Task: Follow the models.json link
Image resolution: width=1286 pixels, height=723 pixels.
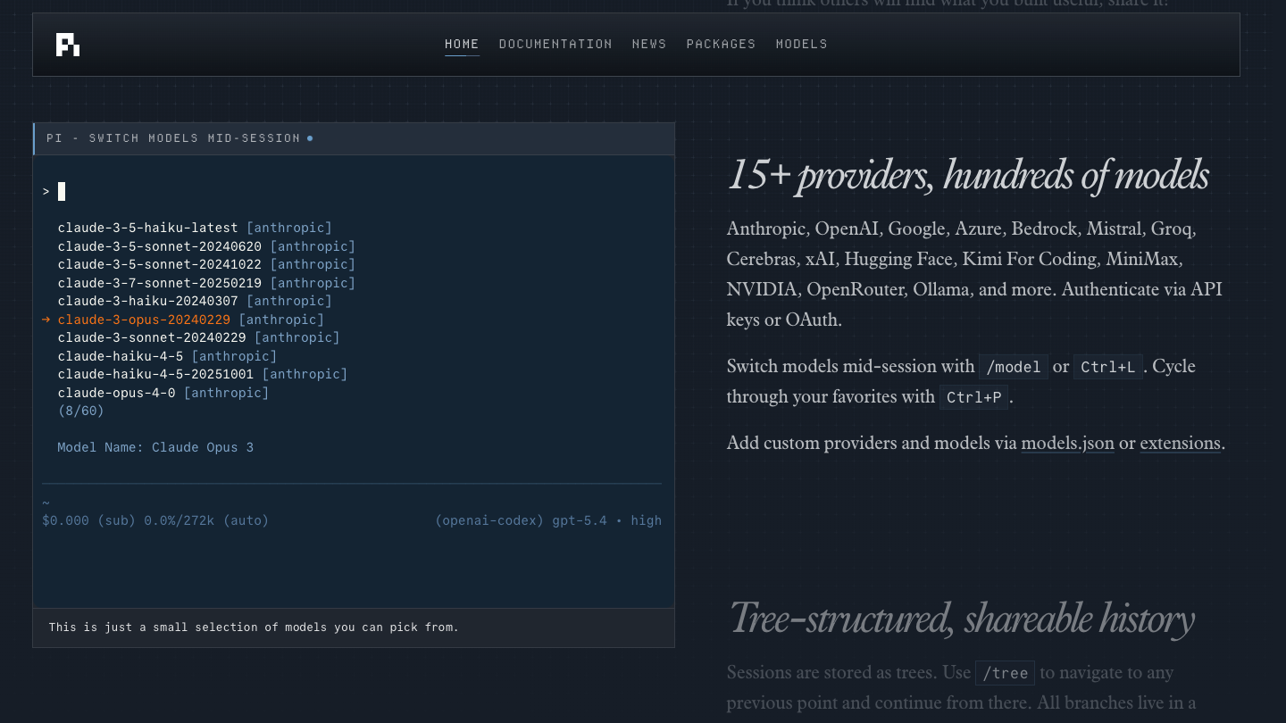Action: (1067, 443)
